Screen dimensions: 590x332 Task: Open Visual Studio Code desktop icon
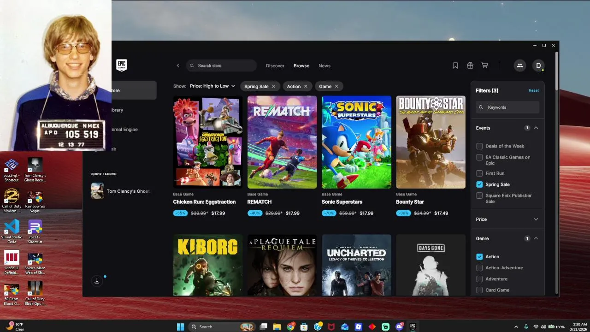pos(12,232)
